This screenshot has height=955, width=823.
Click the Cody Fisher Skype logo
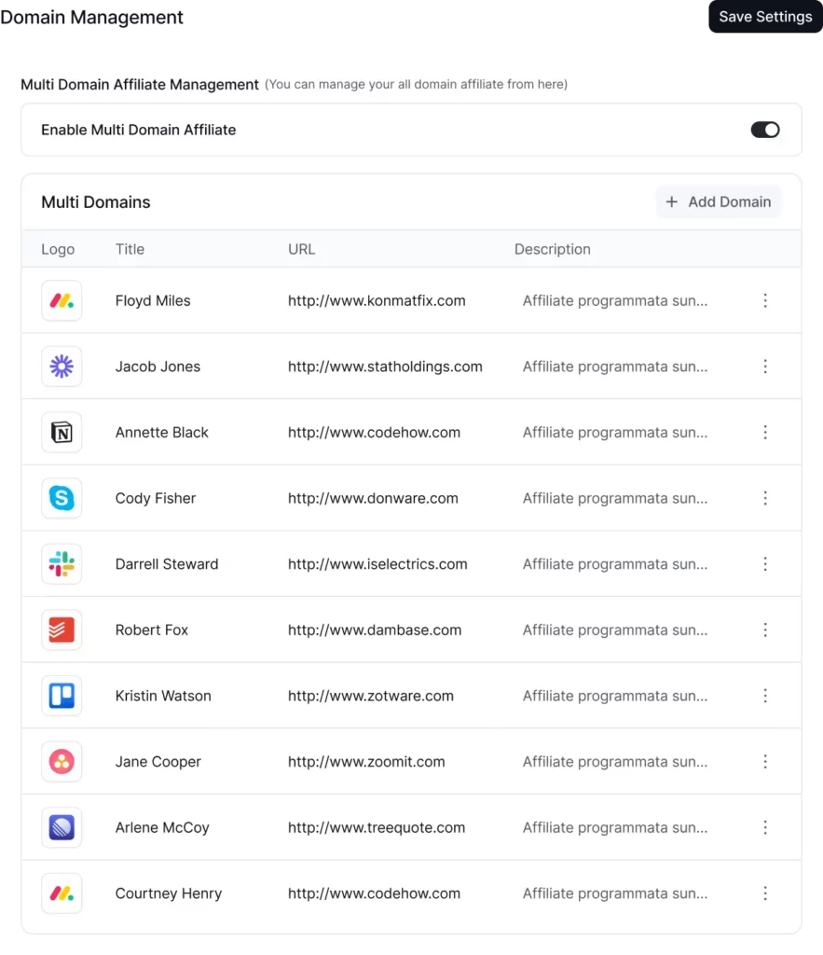62,498
